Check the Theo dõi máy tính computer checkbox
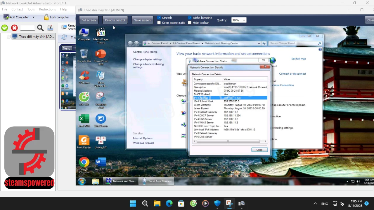This screenshot has width=374, height=210. point(8,36)
